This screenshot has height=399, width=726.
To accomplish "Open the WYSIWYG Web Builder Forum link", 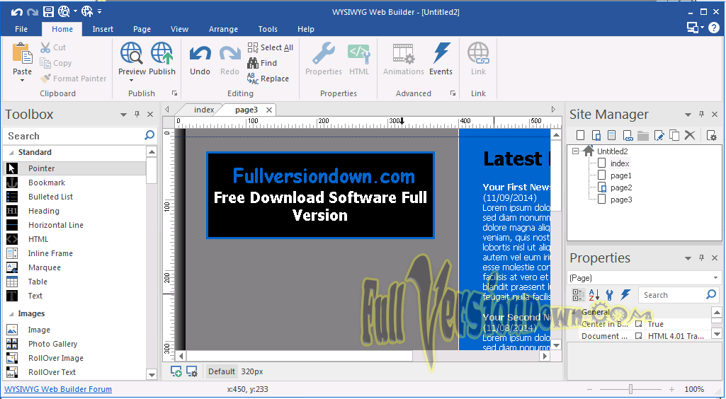I will (58, 389).
